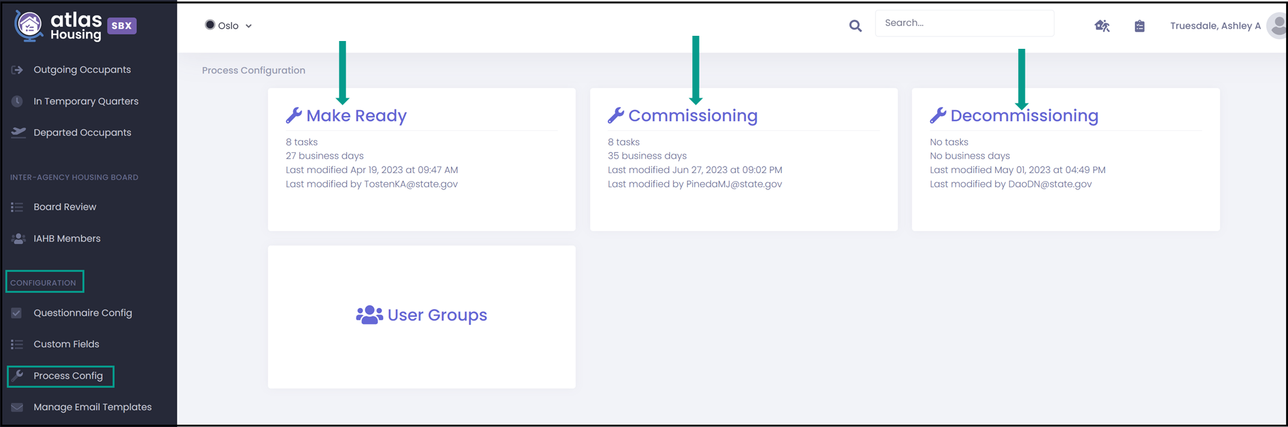Click the 'No tasks' text
Viewport: 1288px width, 427px height.
click(x=949, y=142)
